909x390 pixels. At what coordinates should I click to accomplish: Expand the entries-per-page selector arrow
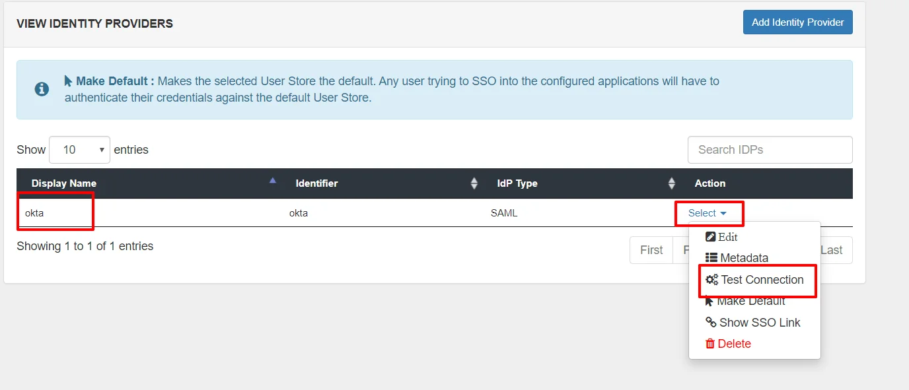102,149
